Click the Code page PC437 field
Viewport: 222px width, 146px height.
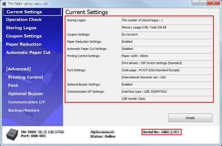[167, 70]
